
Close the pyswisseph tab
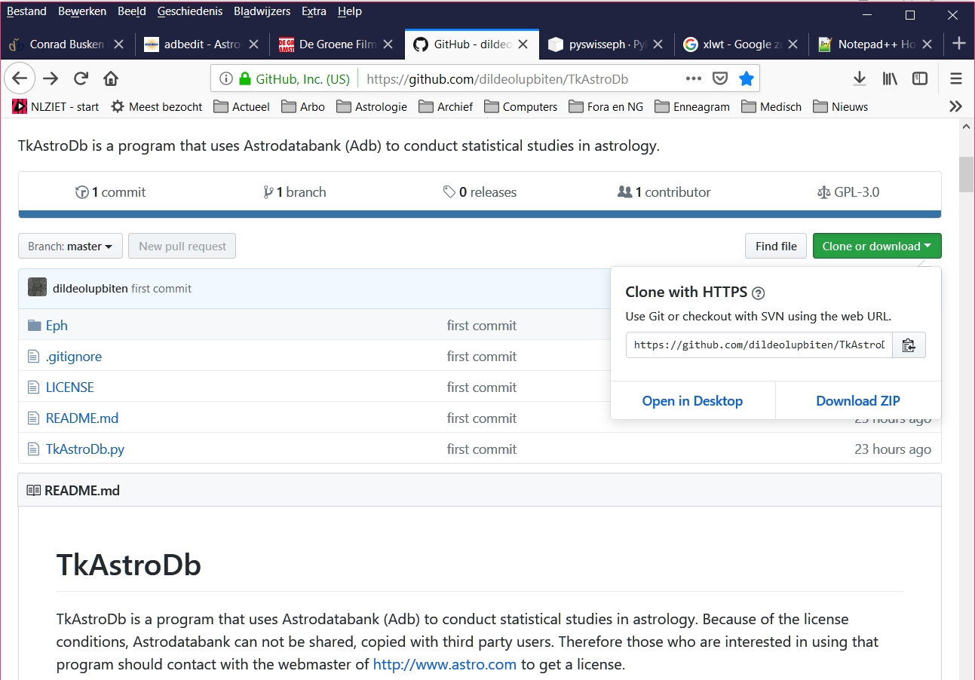[658, 44]
